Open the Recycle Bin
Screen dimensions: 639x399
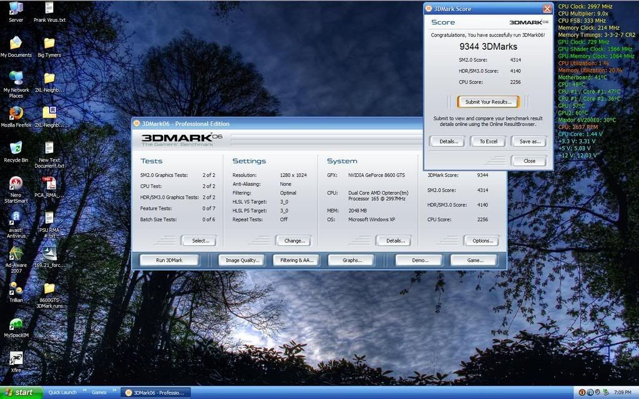[x=16, y=148]
